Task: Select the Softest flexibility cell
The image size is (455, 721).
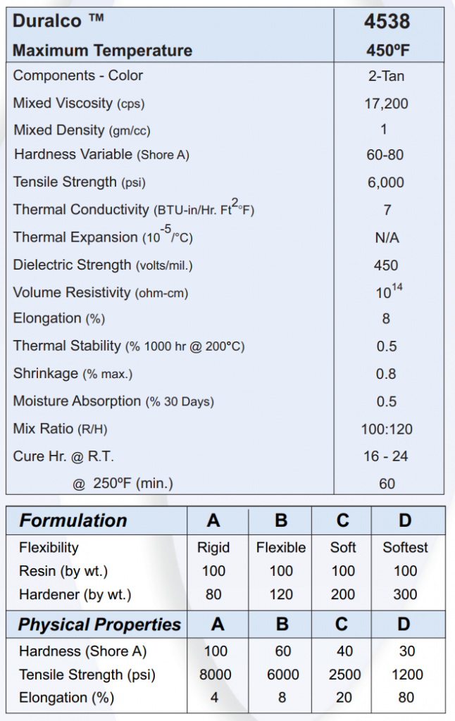Action: [x=405, y=547]
